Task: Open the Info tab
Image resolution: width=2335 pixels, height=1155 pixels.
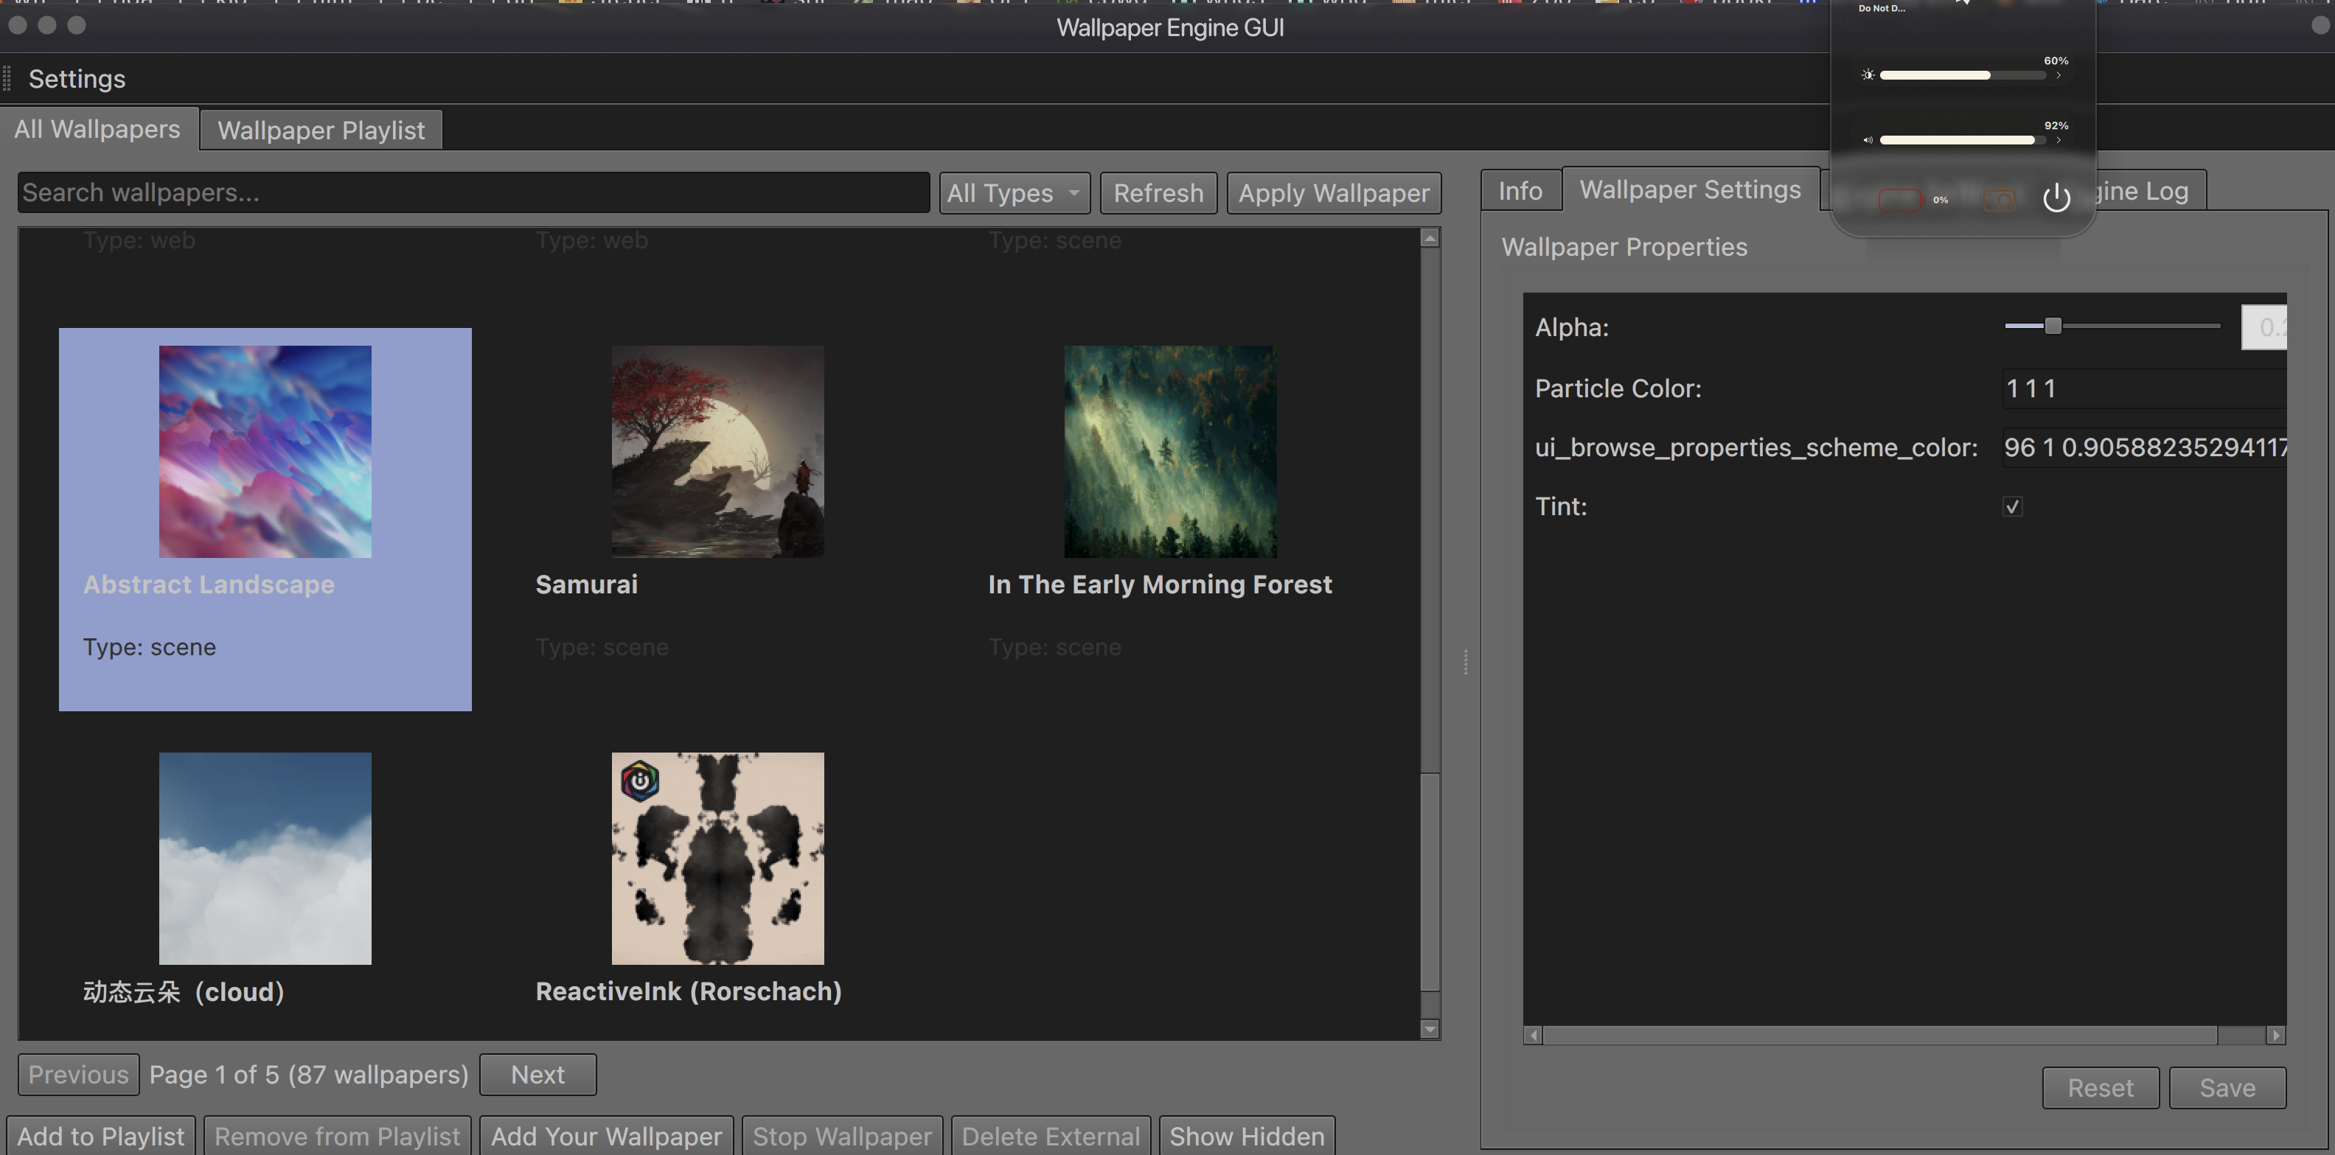Action: [1520, 191]
